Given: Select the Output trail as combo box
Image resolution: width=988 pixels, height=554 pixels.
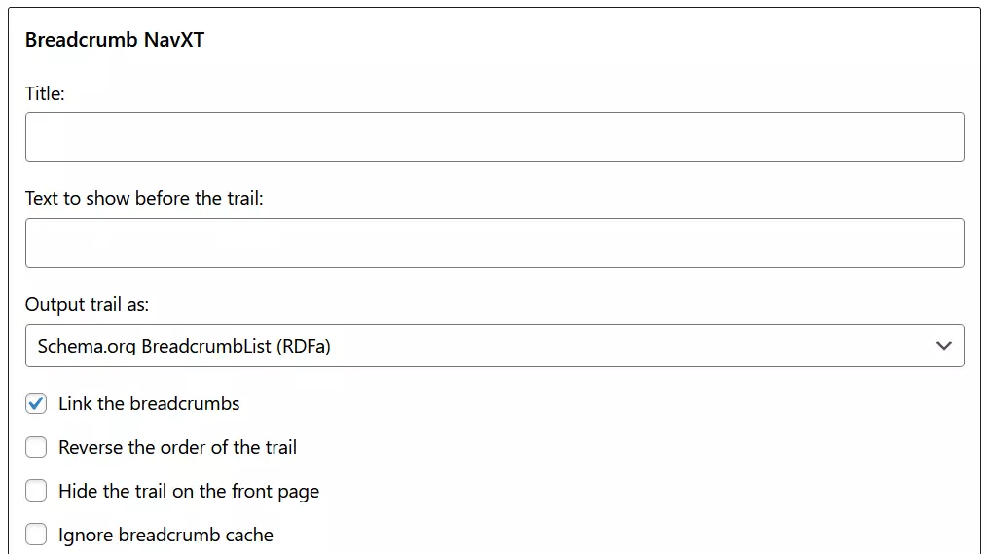Looking at the screenshot, I should coord(494,346).
